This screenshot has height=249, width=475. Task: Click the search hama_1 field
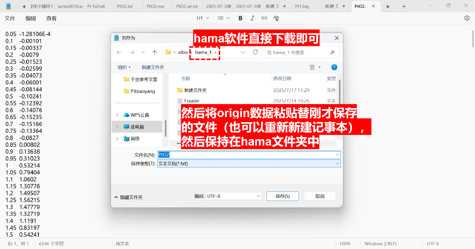(302, 52)
